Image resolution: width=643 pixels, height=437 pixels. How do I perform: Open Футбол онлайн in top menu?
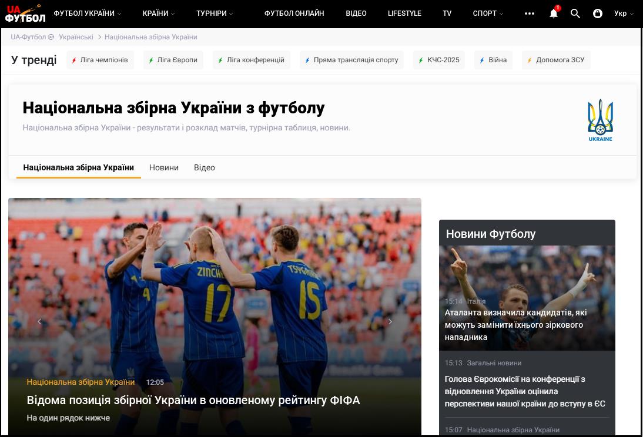(294, 14)
